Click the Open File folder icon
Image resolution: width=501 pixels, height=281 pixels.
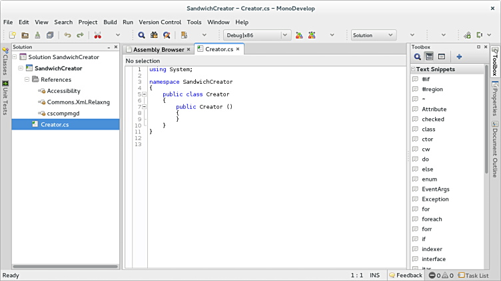[25, 35]
